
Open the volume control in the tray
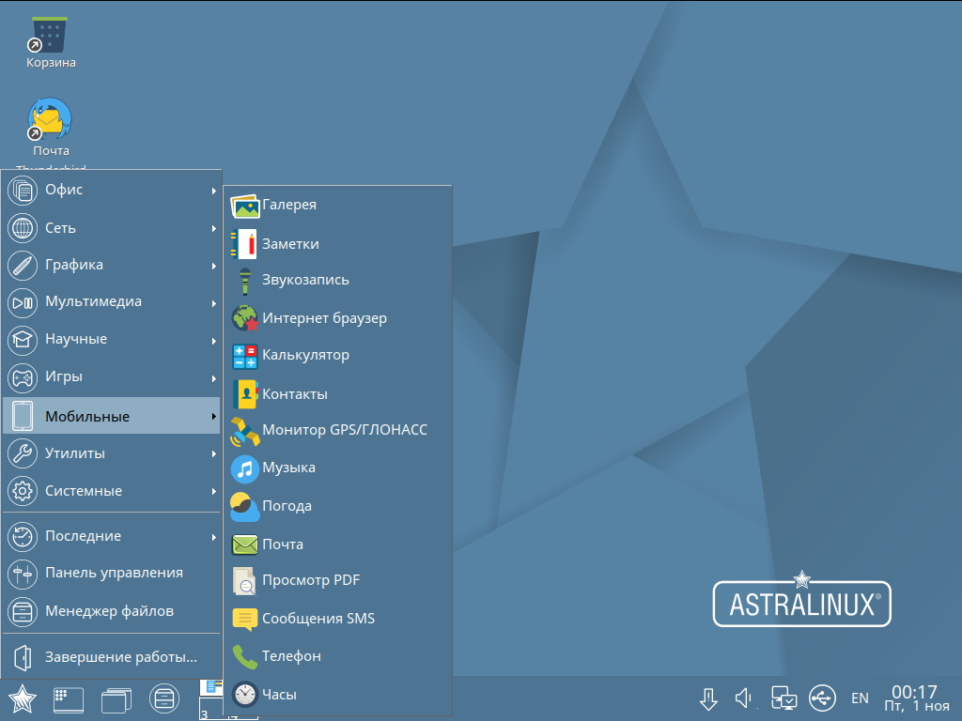point(744,698)
